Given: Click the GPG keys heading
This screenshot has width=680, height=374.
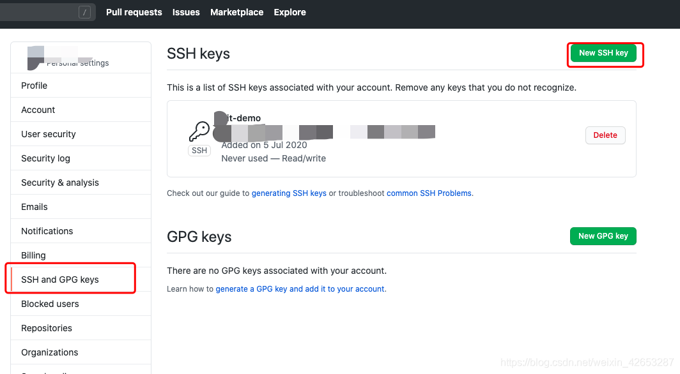Looking at the screenshot, I should (x=199, y=237).
